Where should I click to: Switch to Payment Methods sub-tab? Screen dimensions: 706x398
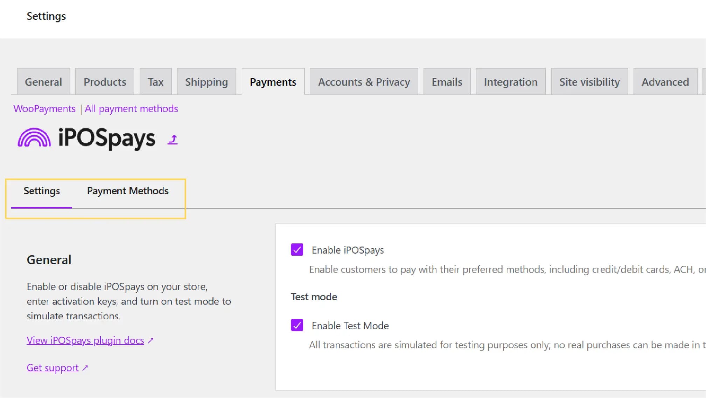[x=128, y=191]
